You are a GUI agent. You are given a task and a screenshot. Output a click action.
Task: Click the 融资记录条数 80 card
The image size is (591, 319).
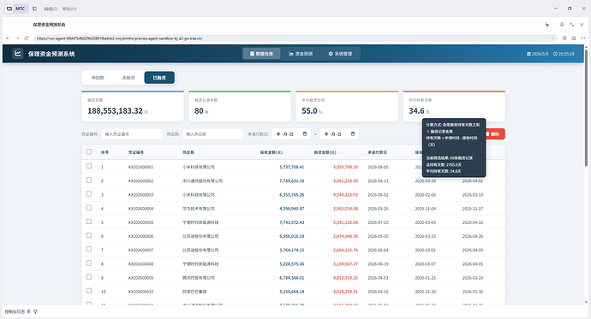240,106
